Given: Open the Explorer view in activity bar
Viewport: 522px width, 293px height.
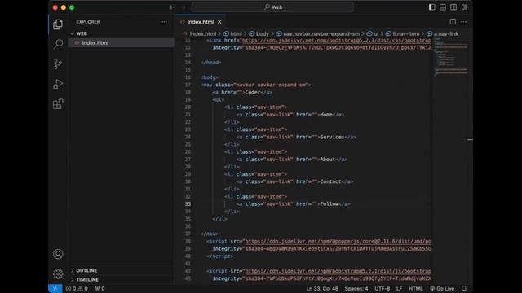Looking at the screenshot, I should [58, 24].
